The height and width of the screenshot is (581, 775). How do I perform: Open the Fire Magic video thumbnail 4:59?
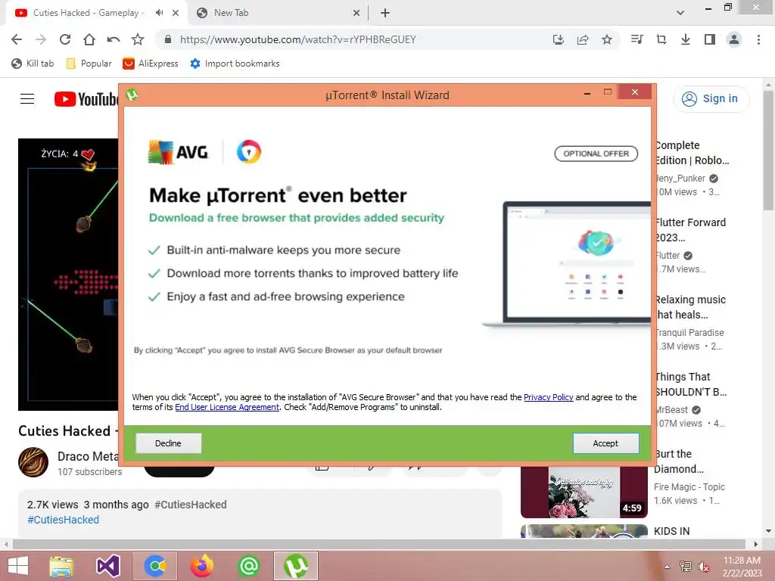584,492
